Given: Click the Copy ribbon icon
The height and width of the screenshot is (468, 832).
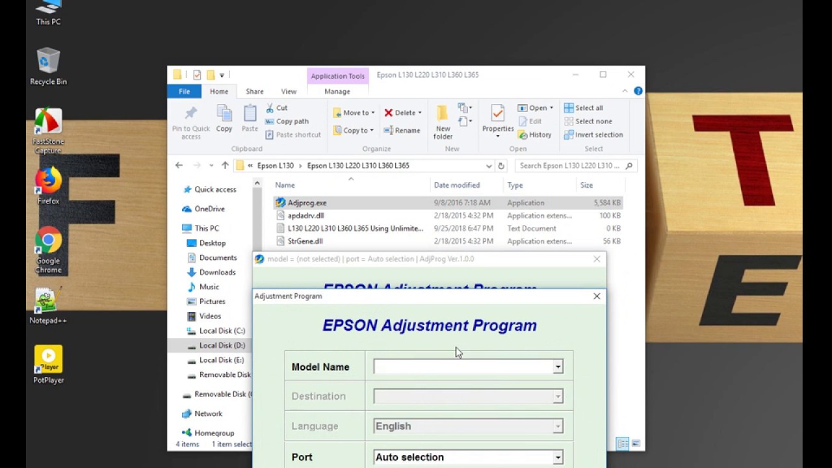Looking at the screenshot, I should [x=224, y=118].
